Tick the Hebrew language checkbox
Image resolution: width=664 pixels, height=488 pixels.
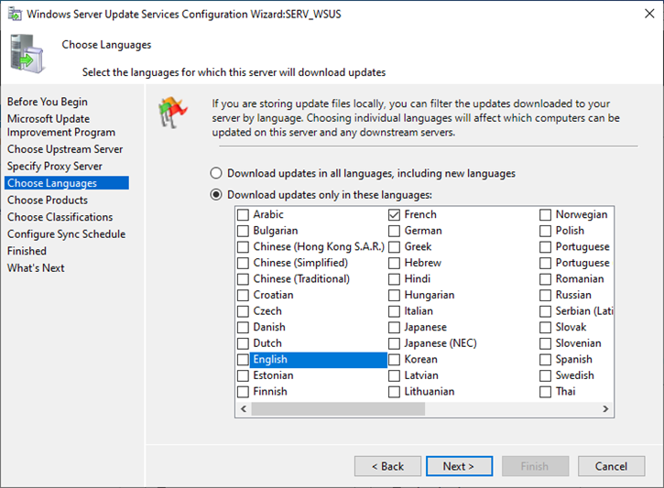(x=394, y=263)
